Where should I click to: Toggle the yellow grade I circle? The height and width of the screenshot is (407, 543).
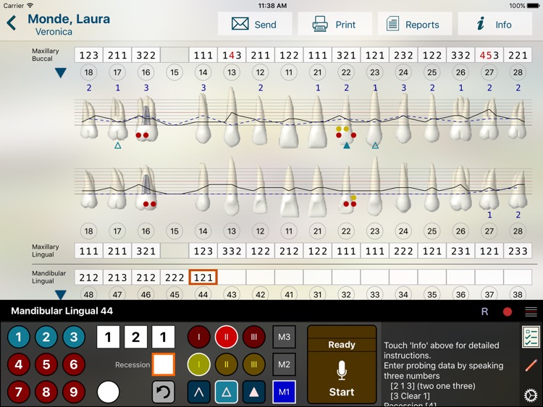pos(198,364)
